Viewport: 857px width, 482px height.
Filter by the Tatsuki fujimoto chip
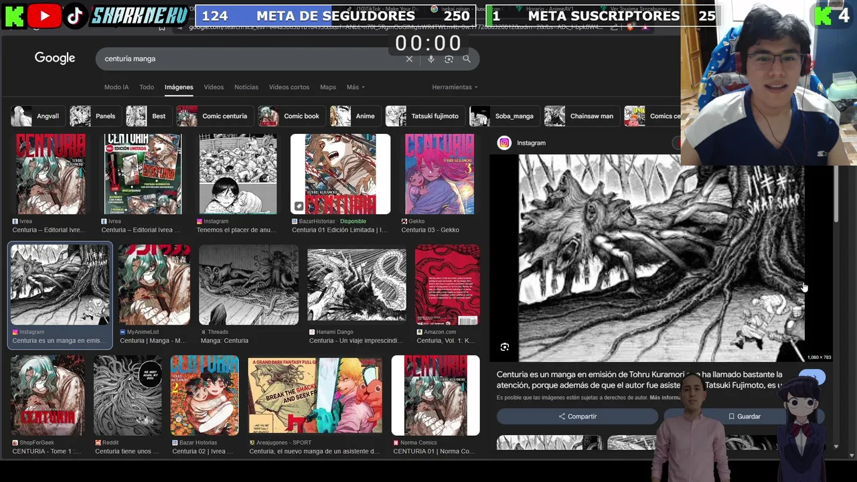(424, 116)
